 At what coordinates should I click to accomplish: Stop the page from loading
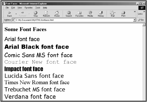point(36,14)
